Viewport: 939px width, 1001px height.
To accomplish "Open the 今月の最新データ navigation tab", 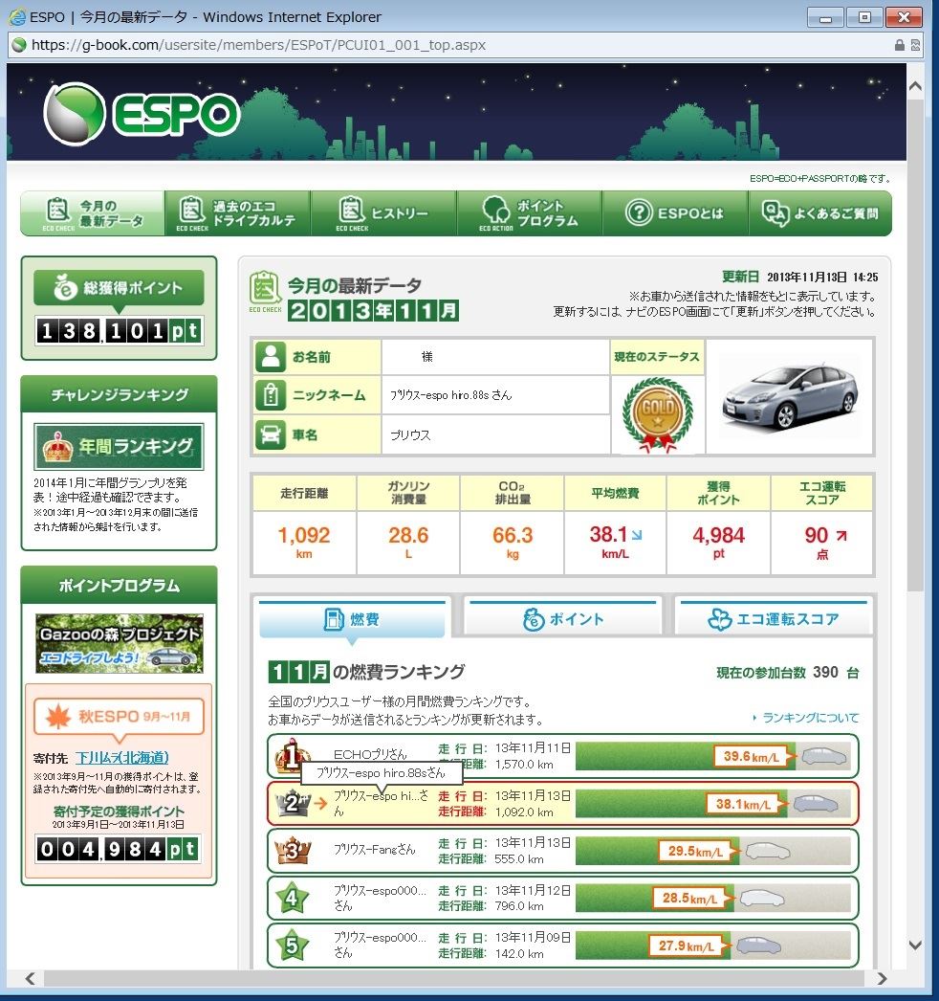I will coord(93,213).
